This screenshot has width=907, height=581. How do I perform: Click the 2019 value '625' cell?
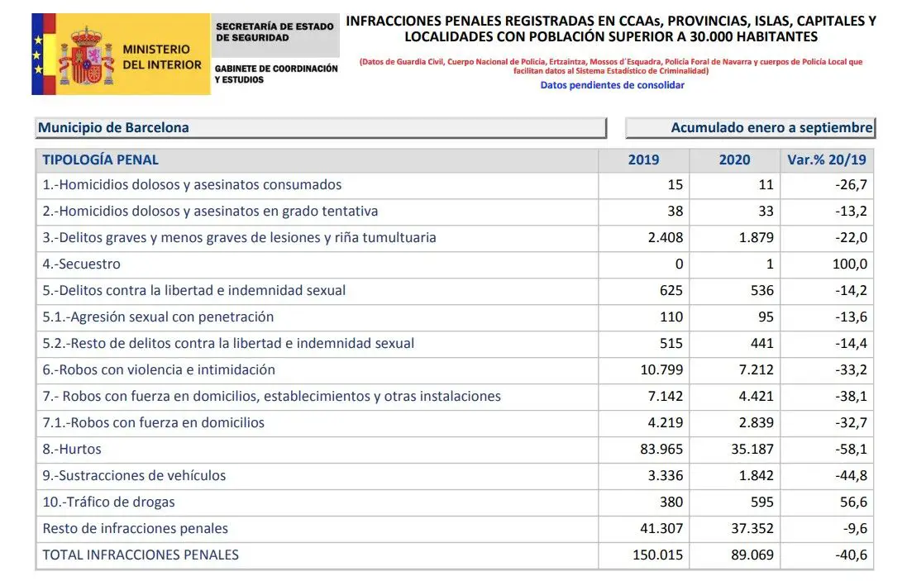[x=644, y=291]
